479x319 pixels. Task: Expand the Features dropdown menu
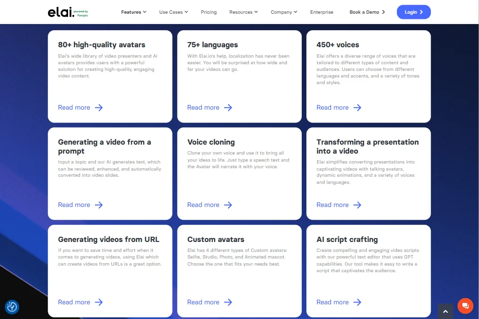click(x=133, y=12)
